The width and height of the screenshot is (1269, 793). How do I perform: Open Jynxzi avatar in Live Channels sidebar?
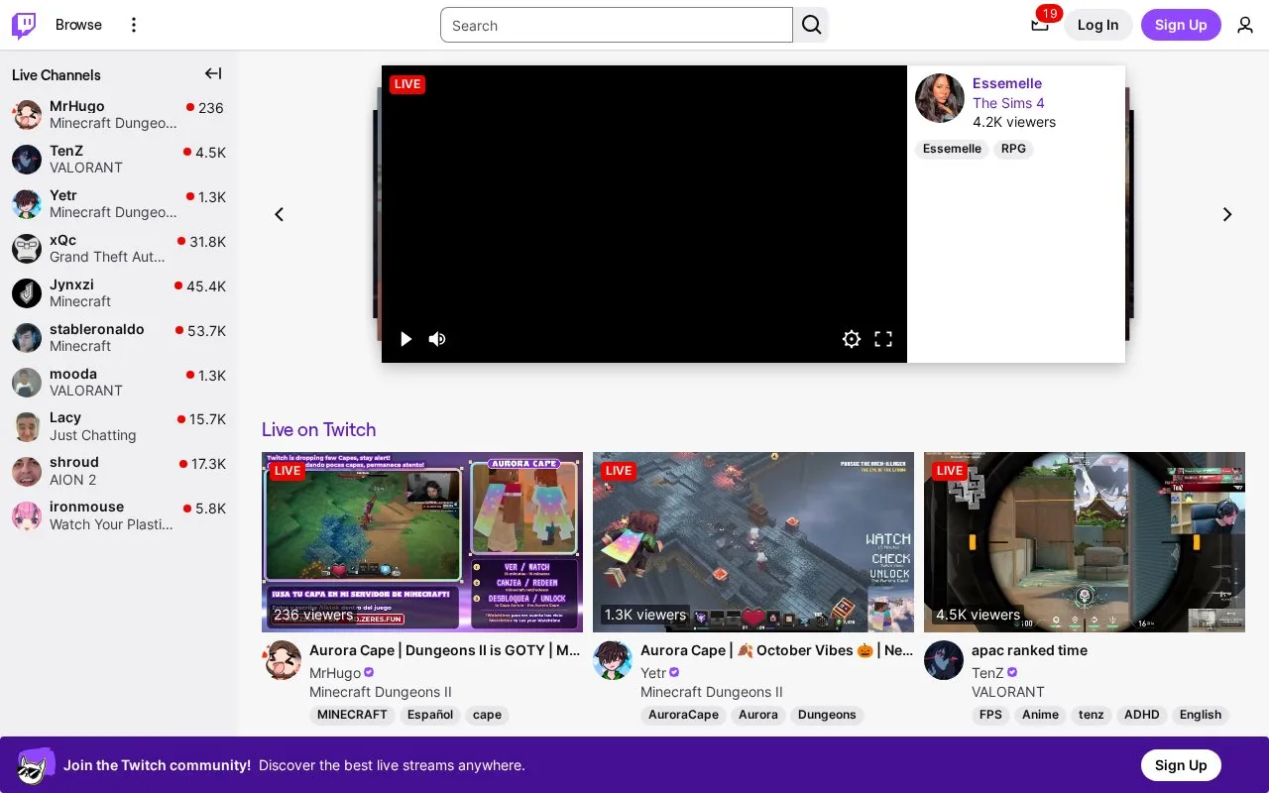(x=27, y=293)
